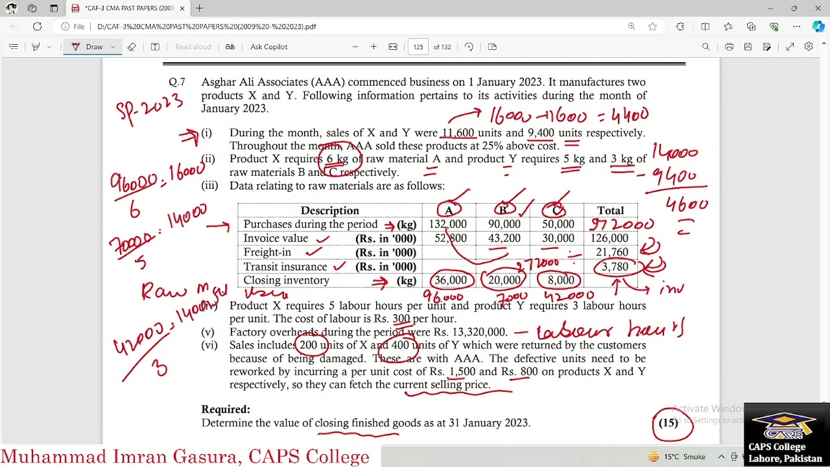
Task: Select the Highlight tool
Action: tap(36, 47)
